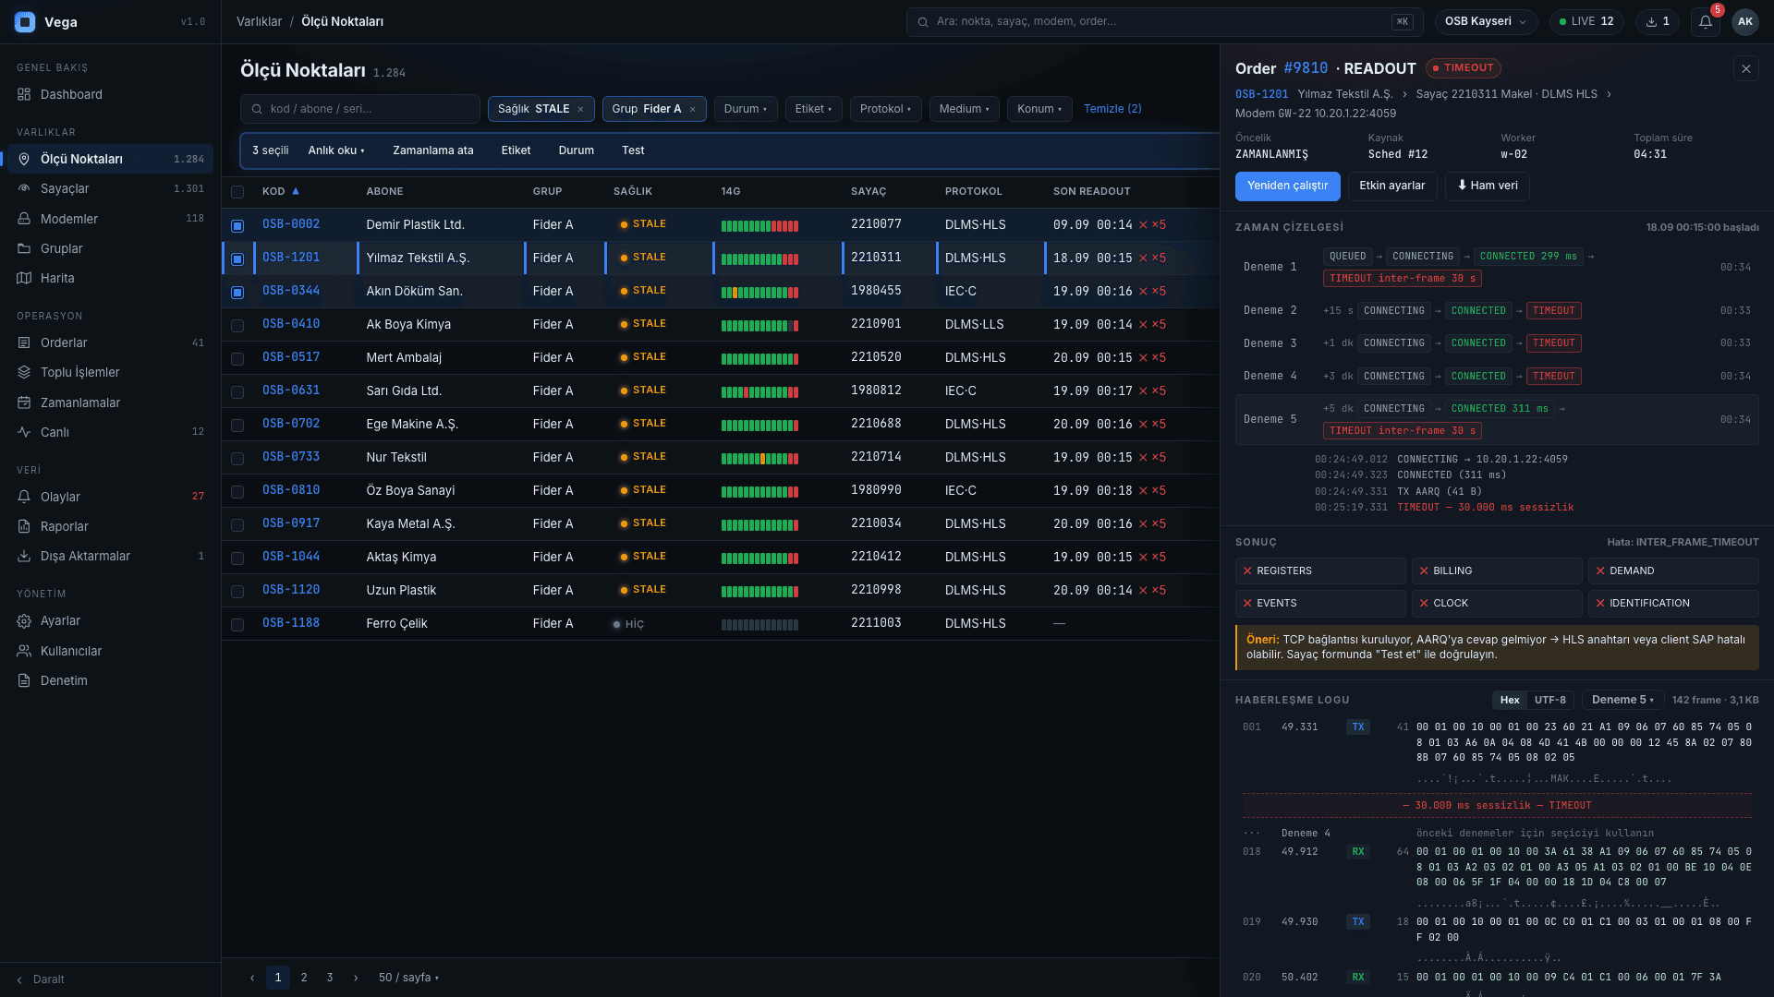Focus the kod / abone / seri search field
This screenshot has height=997, width=1774.
(x=359, y=109)
